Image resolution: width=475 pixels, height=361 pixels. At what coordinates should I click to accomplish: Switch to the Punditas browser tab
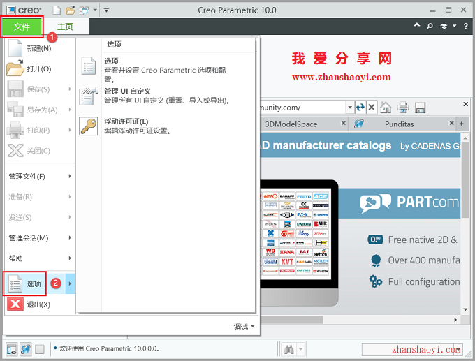click(400, 124)
